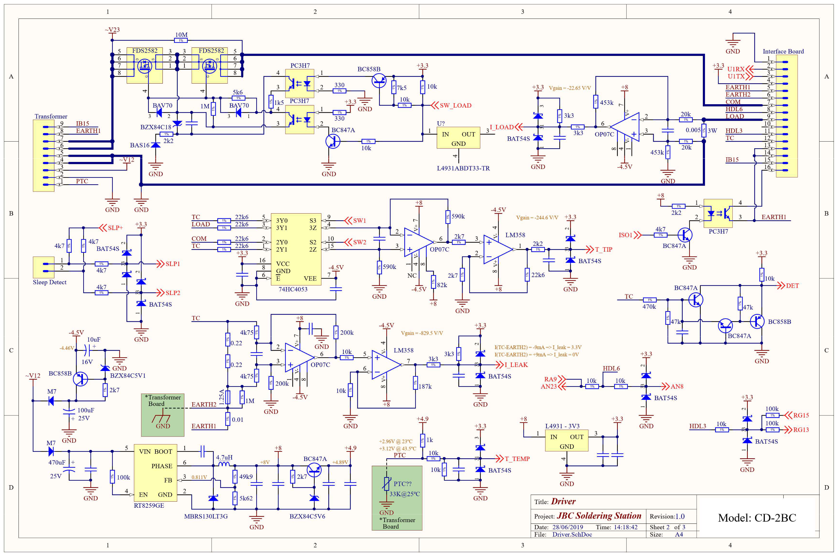Select the 10uF 16V capacitor symbol
Image resolution: width=838 pixels, height=556 pixels.
[x=87, y=350]
